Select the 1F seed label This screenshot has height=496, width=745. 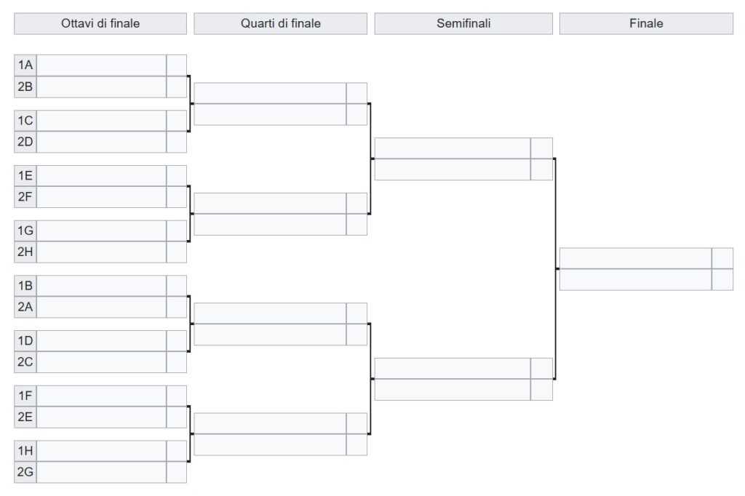point(25,396)
